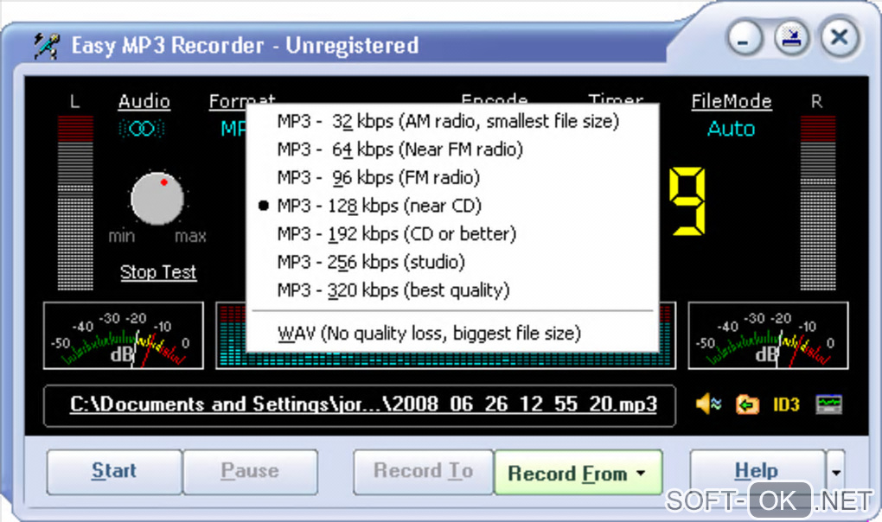Click the Start button

point(114,471)
